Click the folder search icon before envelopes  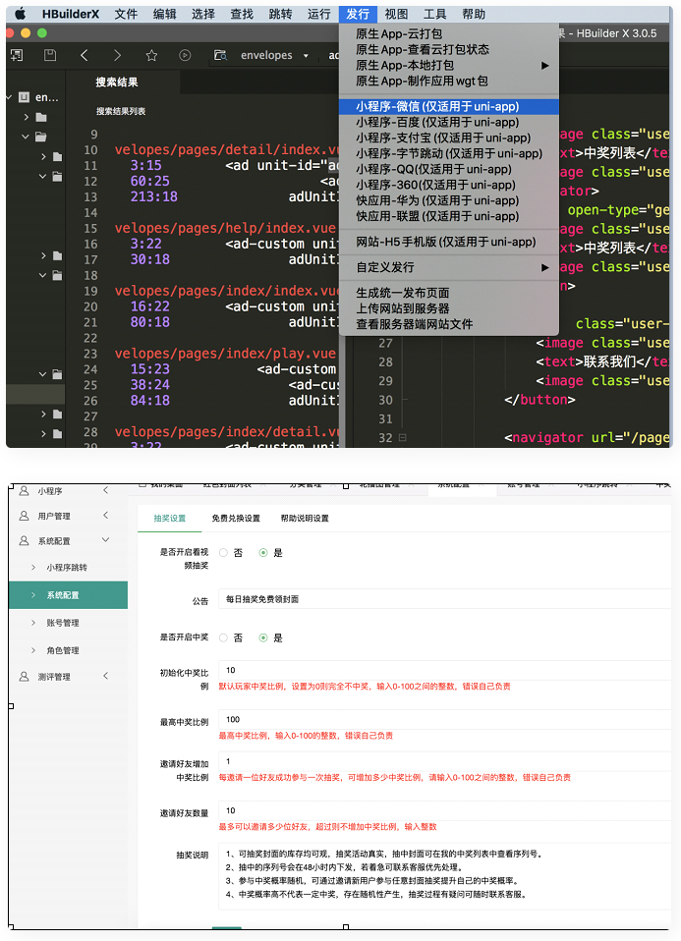pos(219,56)
